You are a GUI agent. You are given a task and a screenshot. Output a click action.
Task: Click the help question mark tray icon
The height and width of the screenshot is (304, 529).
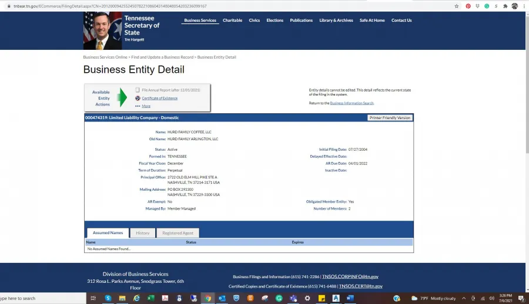pos(397,298)
